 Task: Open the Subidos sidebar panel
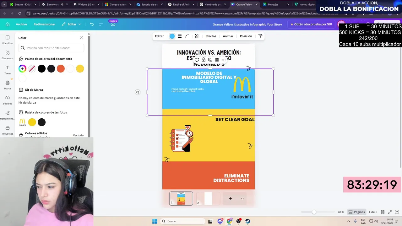tap(8, 100)
